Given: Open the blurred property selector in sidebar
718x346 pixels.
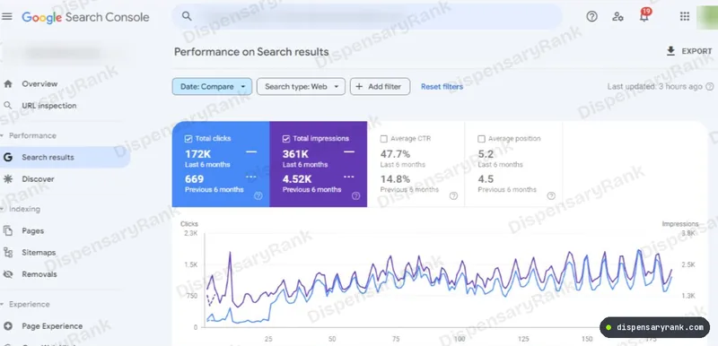Looking at the screenshot, I should [63, 54].
